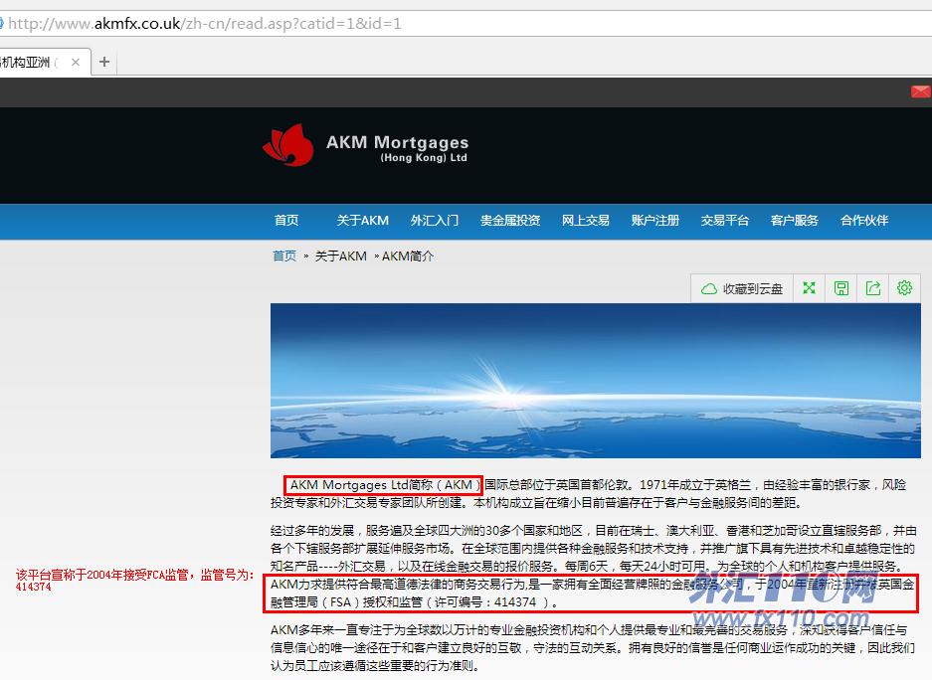Click the green fullscreen expand icon

tap(809, 288)
